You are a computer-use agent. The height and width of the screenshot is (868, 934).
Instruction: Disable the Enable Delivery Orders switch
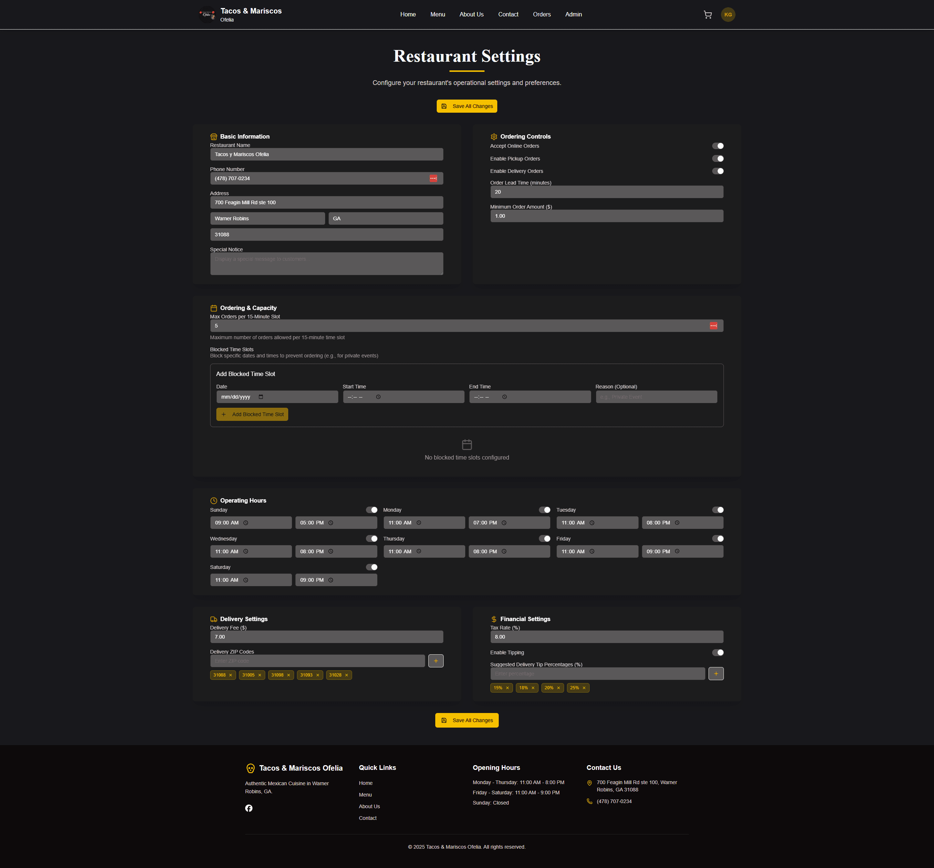[x=717, y=171]
